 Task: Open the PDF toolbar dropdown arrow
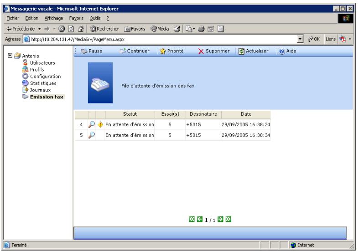coord(350,39)
